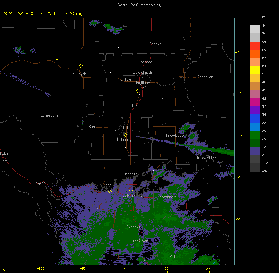Click the timestamp 2024/06/18 04:40:29 UTC

(32, 14)
